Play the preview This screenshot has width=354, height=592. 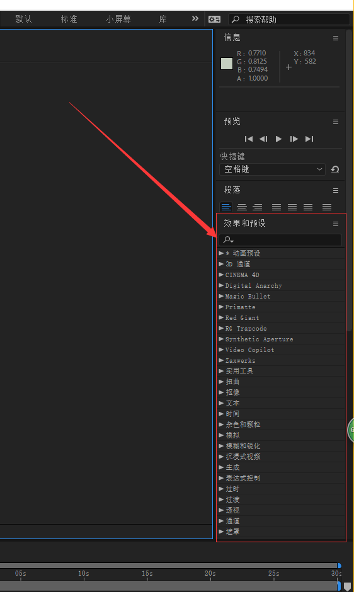(278, 139)
